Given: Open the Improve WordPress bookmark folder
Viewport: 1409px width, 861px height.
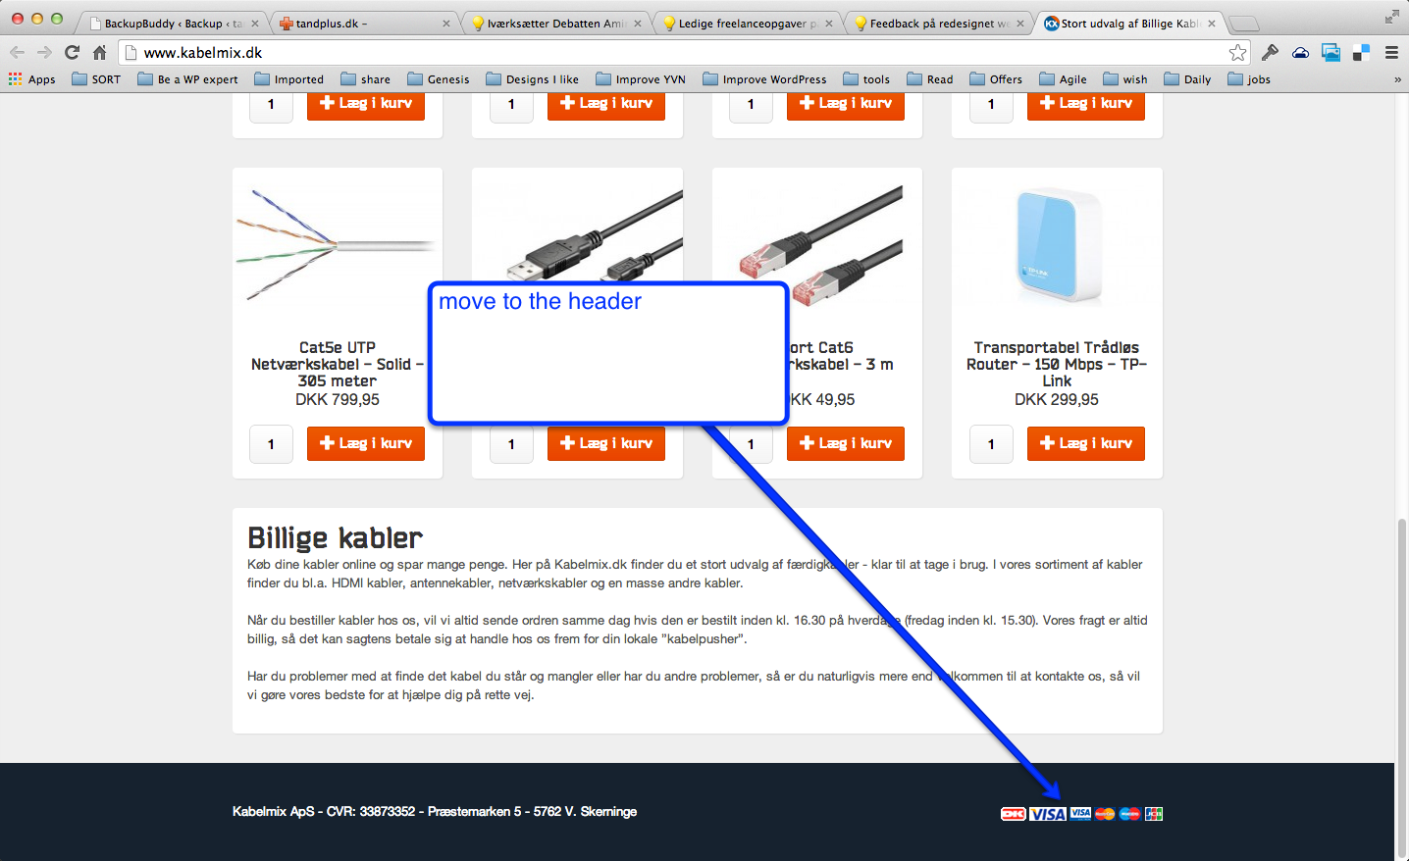Looking at the screenshot, I should (764, 79).
